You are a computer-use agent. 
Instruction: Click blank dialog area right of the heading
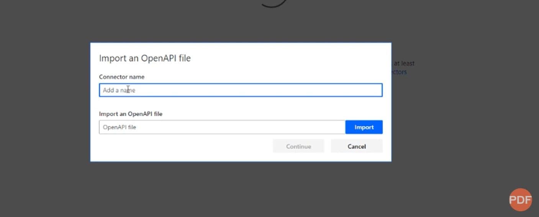tap(291, 58)
